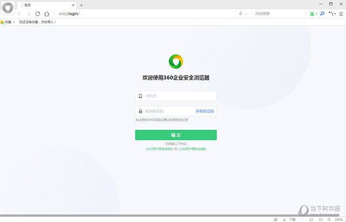Click the ent://login/ address bar
This screenshot has width=346, height=222.
pyautogui.click(x=146, y=14)
